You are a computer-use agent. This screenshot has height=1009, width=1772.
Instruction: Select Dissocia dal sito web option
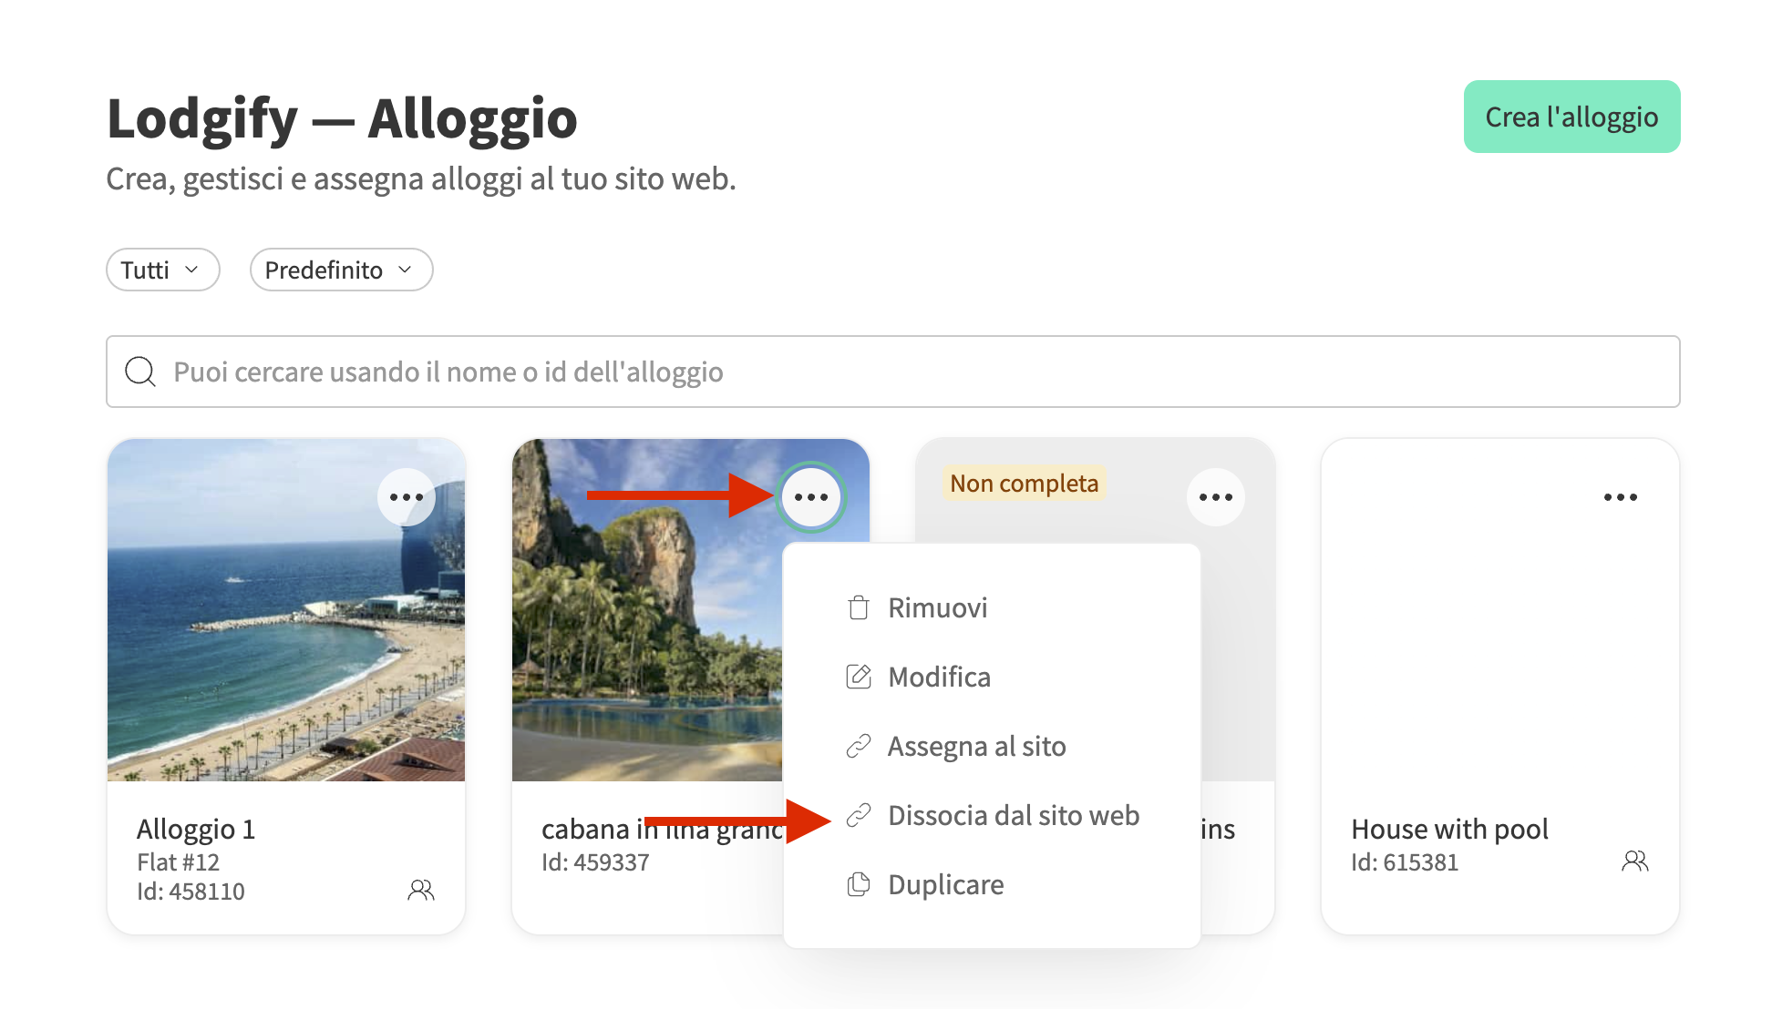pos(1013,816)
